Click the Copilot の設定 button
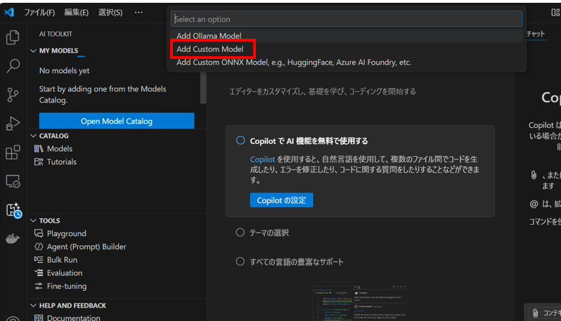 click(x=281, y=200)
